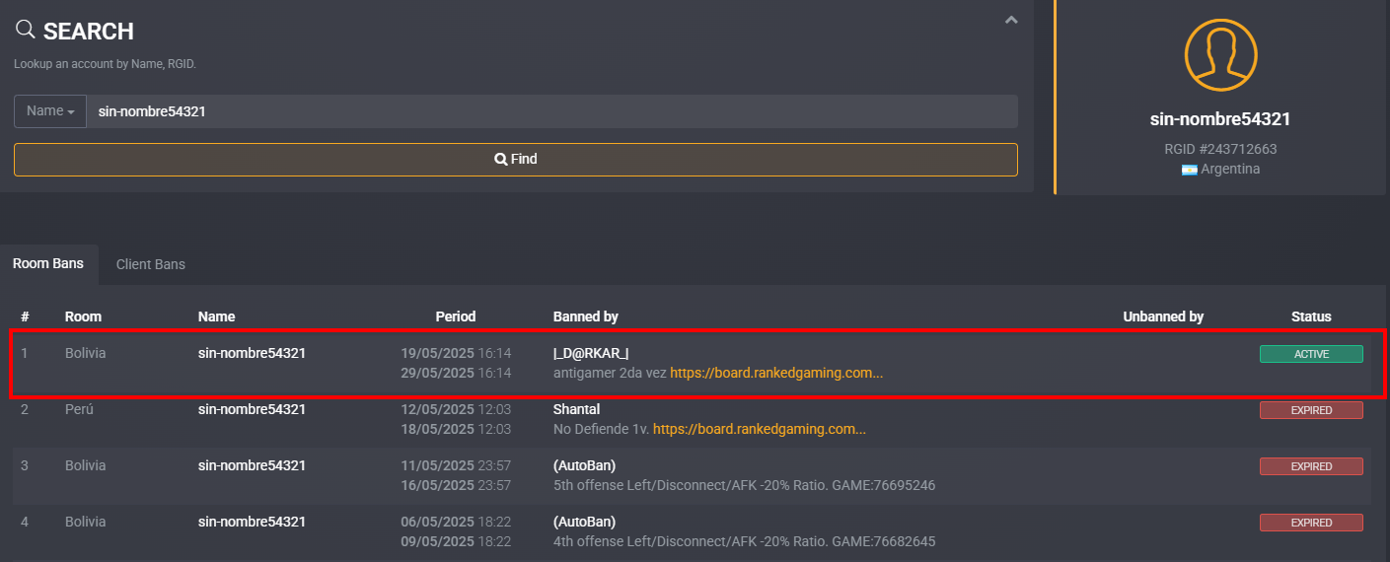Click the Banned by column header
Viewport: 1390px width, 562px height.
click(x=586, y=316)
